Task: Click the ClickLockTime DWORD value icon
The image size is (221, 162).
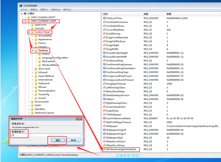Action: point(104,18)
